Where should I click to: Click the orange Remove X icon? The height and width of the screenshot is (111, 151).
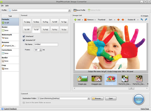(x=85, y=20)
